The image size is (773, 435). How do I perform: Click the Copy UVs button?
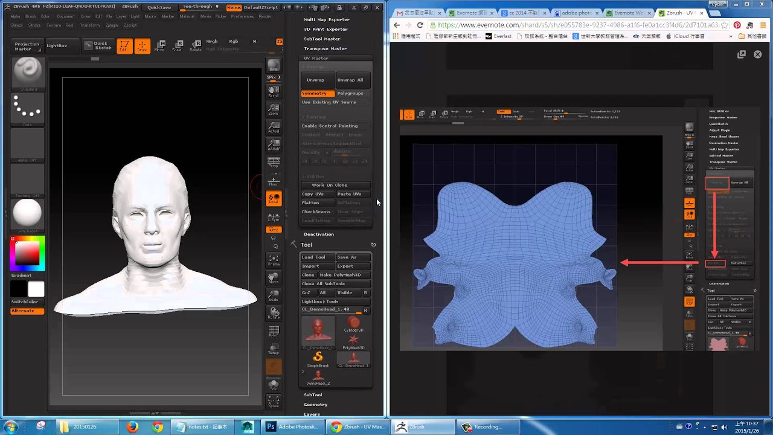(x=318, y=194)
